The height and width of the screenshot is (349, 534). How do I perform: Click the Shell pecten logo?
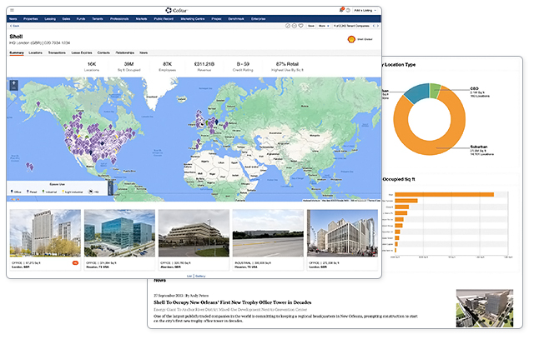click(x=351, y=39)
